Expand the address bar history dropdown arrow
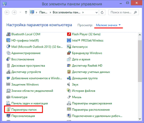This screenshot has width=144, height=123. (x=97, y=13)
